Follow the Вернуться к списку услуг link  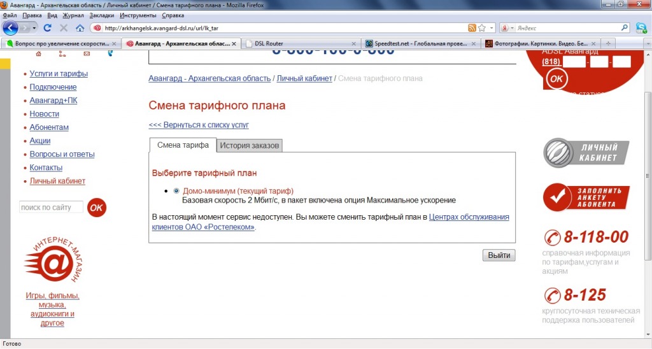199,125
